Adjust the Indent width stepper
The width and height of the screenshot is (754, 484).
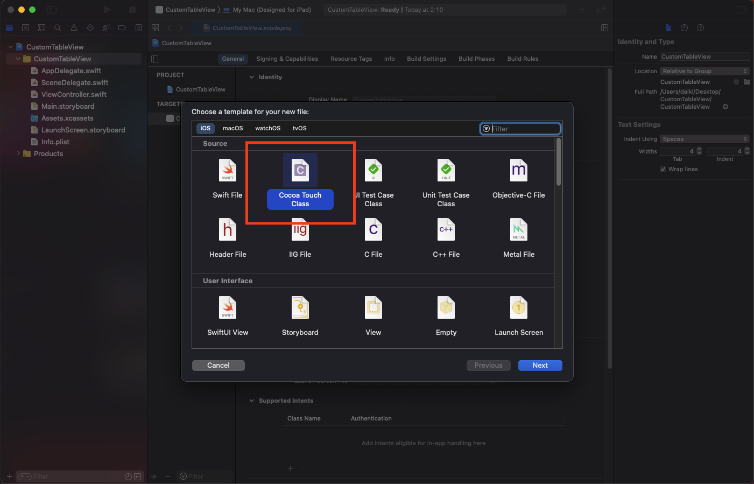(747, 151)
